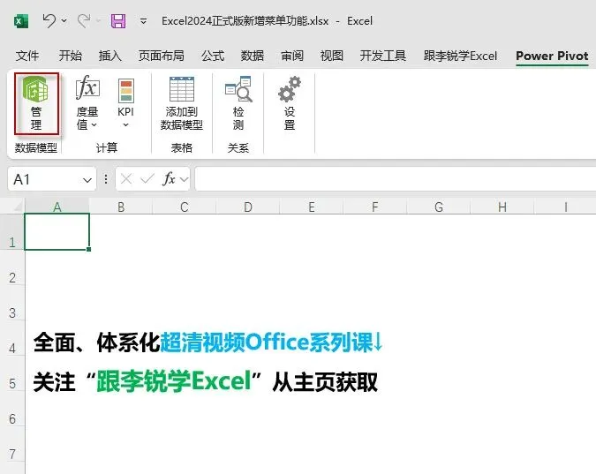Switch to the 插入 (Insert) tab
The width and height of the screenshot is (596, 474).
110,56
